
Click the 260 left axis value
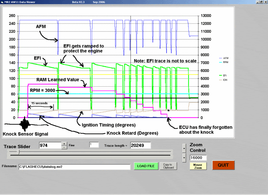[x=12, y=16]
